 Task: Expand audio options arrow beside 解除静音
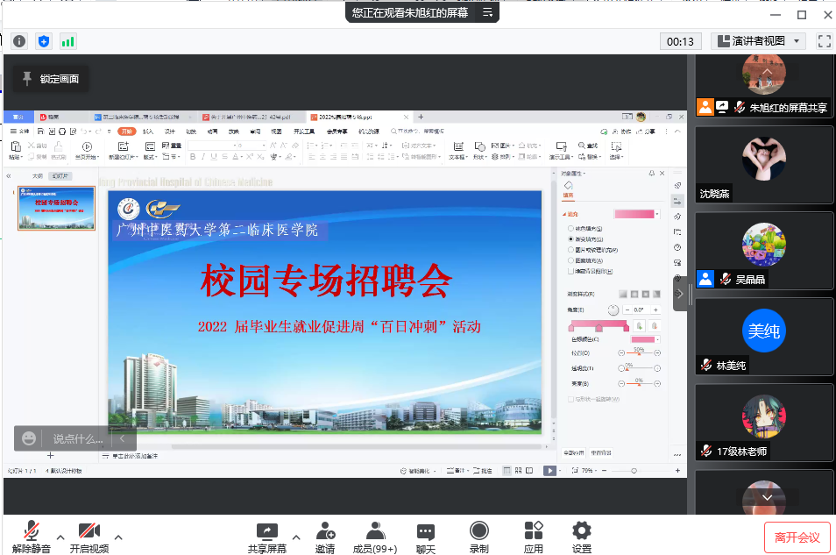[x=60, y=537]
